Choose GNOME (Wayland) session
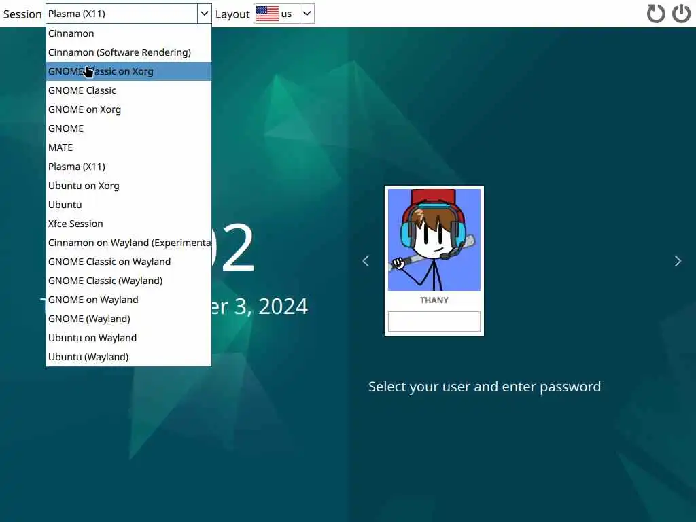The width and height of the screenshot is (696, 522). 128,319
